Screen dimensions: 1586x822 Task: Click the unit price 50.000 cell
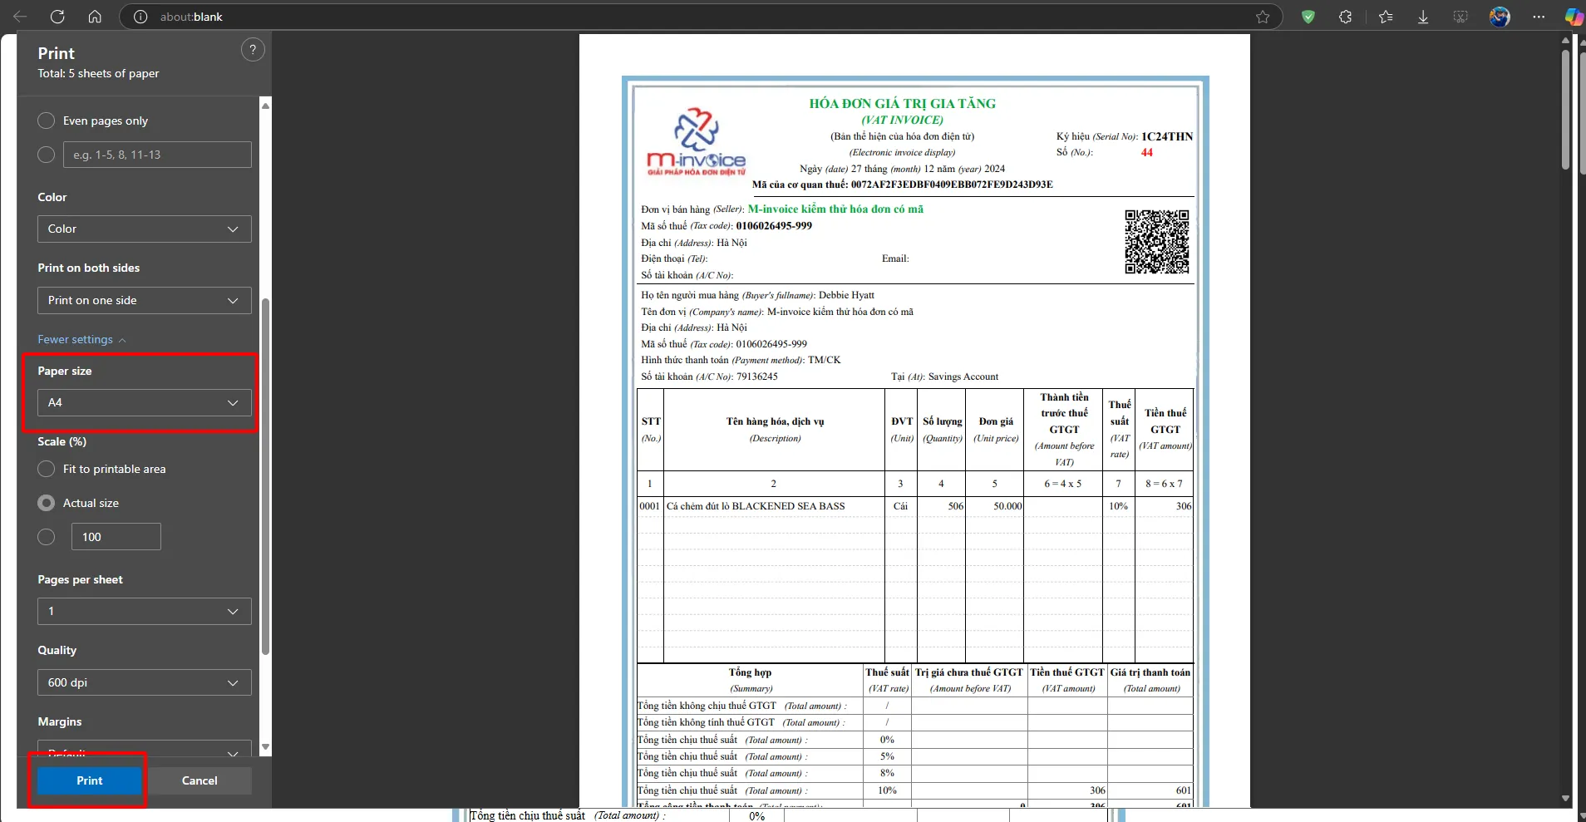pyautogui.click(x=996, y=505)
